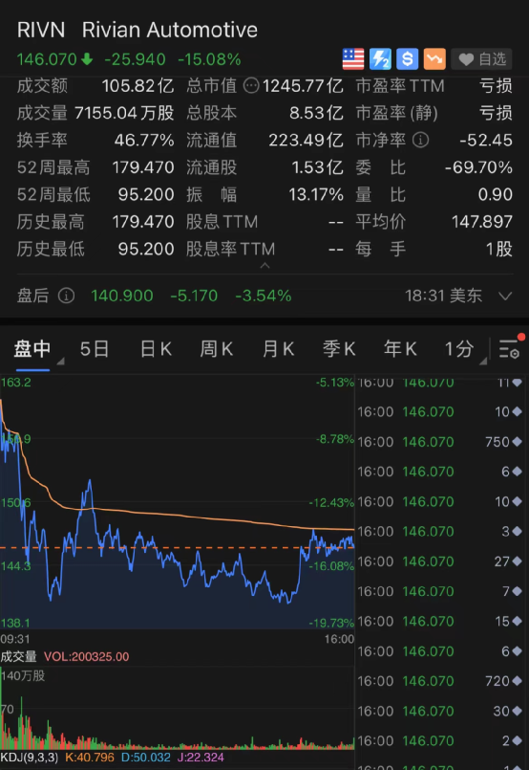The height and width of the screenshot is (770, 529).
Task: Tap the US flag market icon
Action: [353, 59]
